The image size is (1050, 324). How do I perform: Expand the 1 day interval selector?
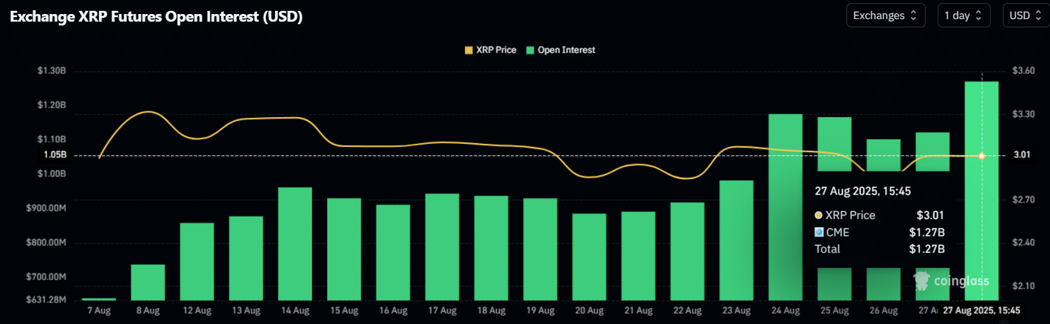pos(963,16)
